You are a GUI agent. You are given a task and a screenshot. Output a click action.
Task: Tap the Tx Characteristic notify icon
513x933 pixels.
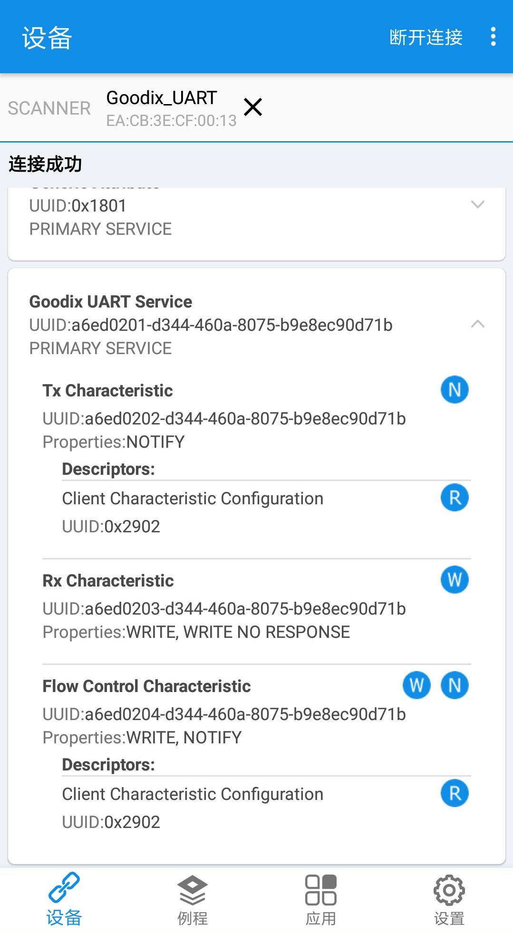coord(455,390)
